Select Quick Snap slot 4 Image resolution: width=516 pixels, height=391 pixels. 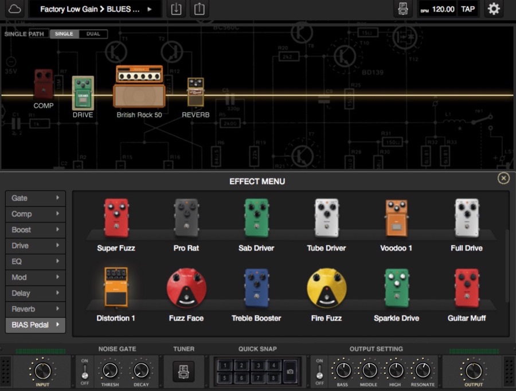[274, 365]
